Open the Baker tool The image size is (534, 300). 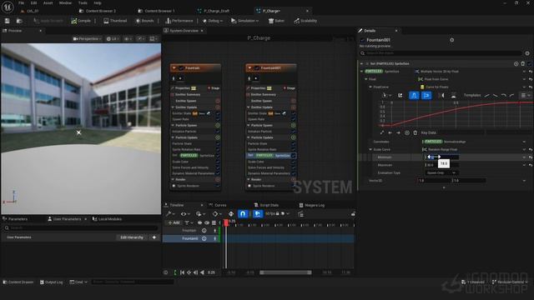pyautogui.click(x=276, y=21)
